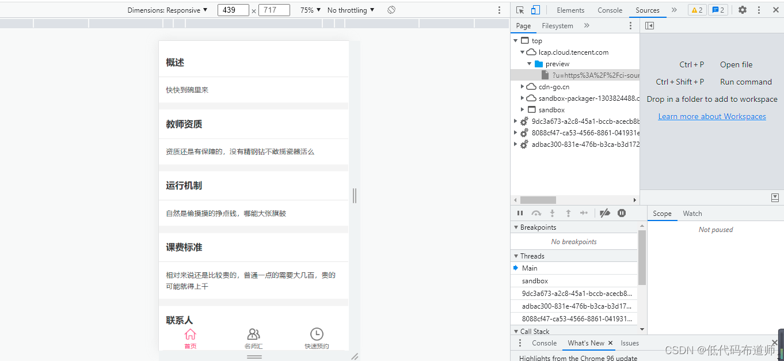Click the step debugger arrow icon
The height and width of the screenshot is (361, 784).
[x=584, y=213]
